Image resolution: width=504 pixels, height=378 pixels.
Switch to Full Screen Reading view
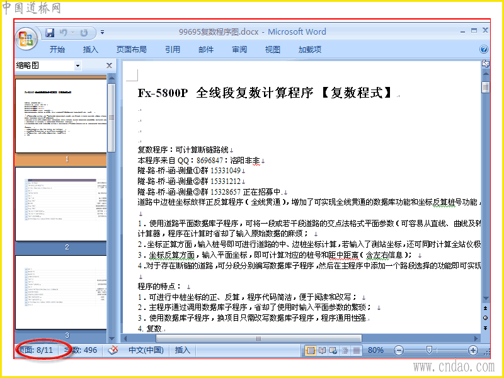pyautogui.click(x=322, y=350)
